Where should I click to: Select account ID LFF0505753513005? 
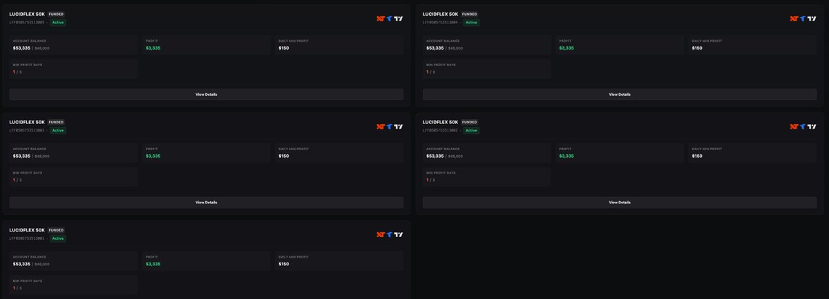coord(27,22)
